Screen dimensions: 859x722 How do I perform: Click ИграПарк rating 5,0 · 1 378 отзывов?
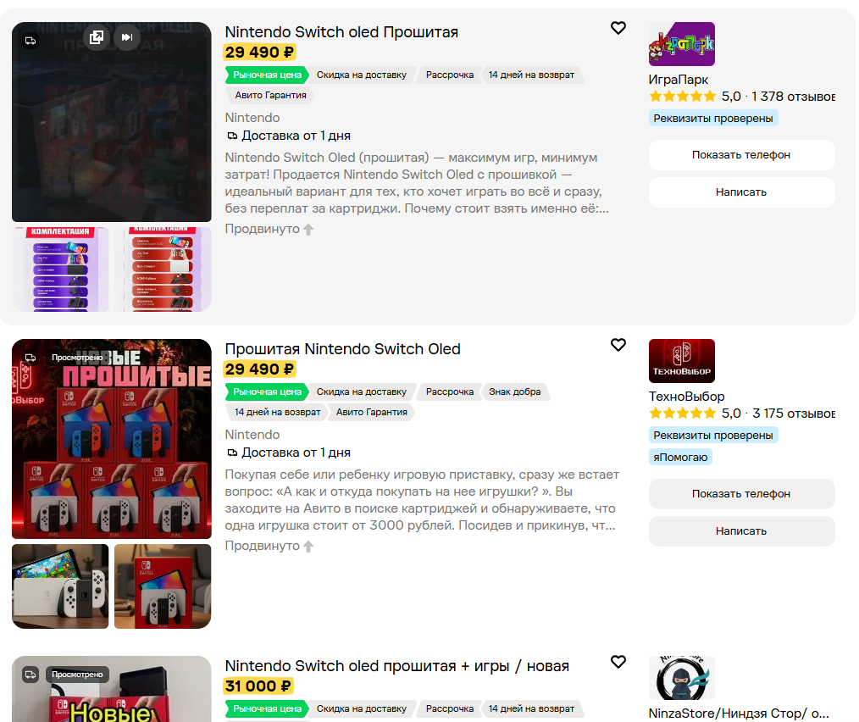(x=742, y=97)
